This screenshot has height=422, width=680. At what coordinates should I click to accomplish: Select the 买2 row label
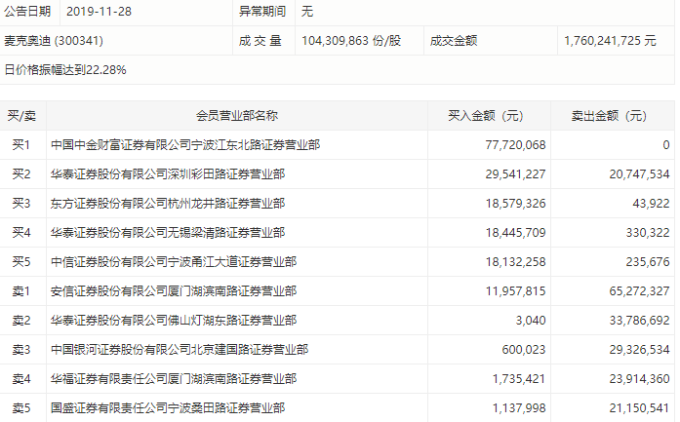point(21,174)
